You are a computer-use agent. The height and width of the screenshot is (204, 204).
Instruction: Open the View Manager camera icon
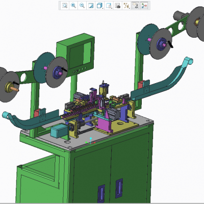point(118,6)
